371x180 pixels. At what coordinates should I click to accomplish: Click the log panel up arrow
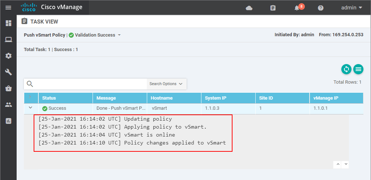[338, 164]
